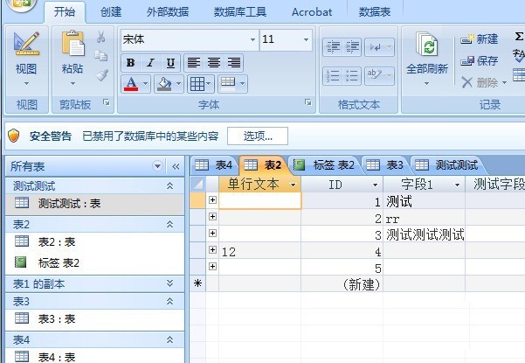Viewport: 525px width, 363px height.
Task: Align text left
Action: pyautogui.click(x=194, y=63)
